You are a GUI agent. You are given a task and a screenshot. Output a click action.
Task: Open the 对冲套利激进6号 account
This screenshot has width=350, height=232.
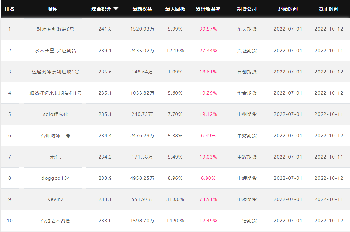(x=56, y=29)
